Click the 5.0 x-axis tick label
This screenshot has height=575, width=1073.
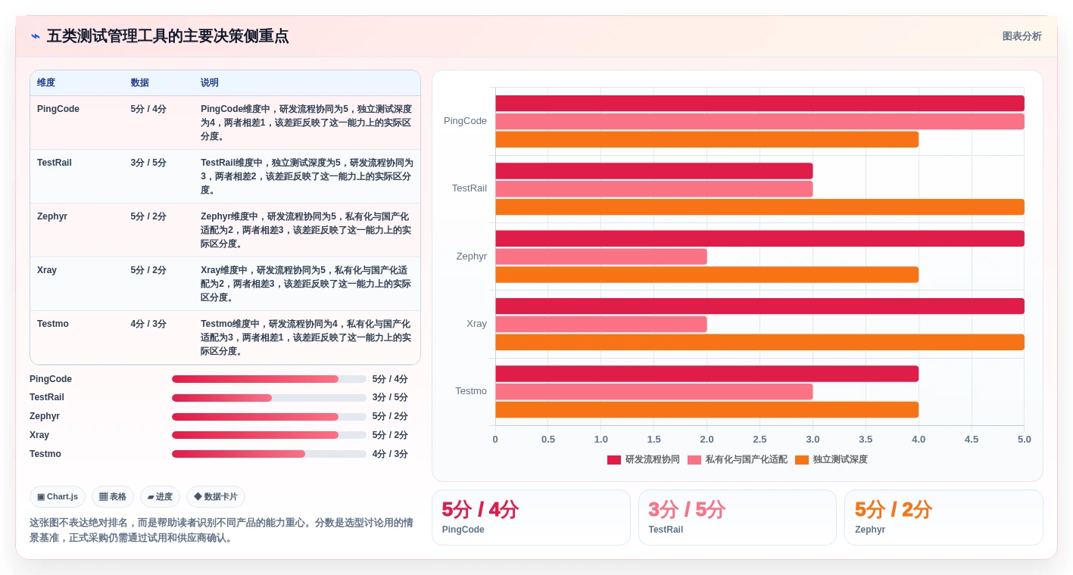(x=1024, y=440)
